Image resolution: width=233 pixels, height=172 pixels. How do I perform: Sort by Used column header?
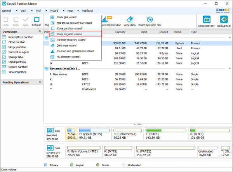(137, 32)
